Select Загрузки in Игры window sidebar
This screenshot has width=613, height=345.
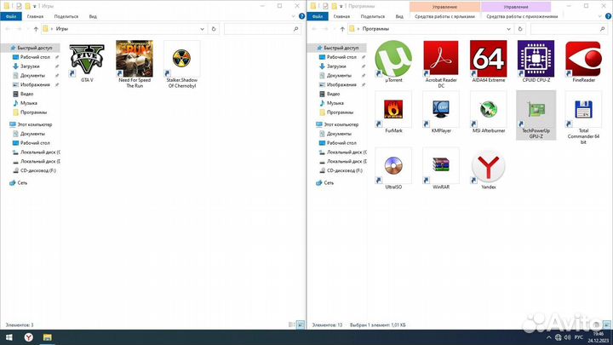[x=30, y=66]
